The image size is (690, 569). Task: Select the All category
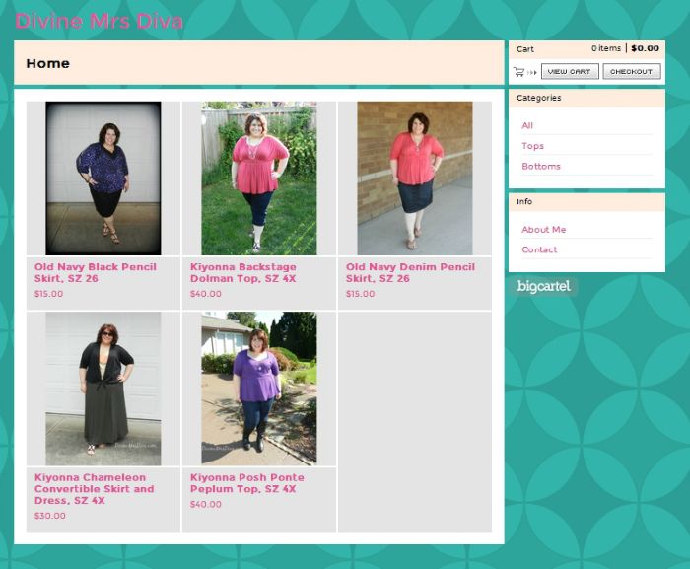pyautogui.click(x=527, y=125)
